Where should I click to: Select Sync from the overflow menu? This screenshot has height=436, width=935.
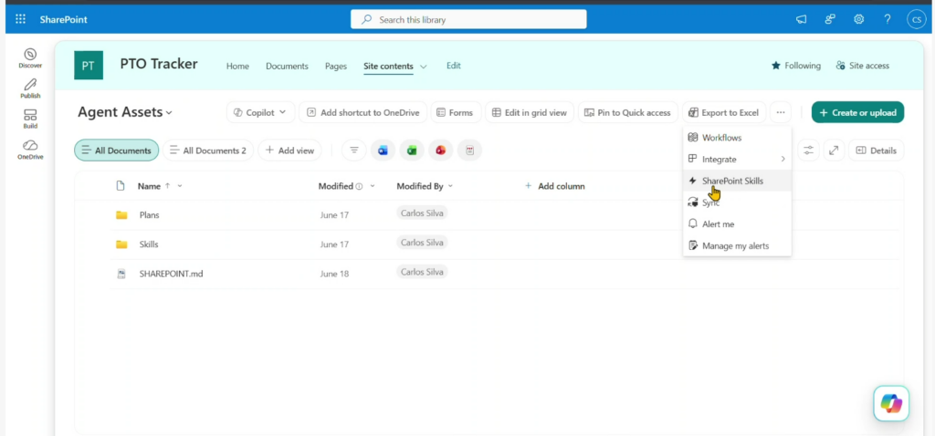737,202
